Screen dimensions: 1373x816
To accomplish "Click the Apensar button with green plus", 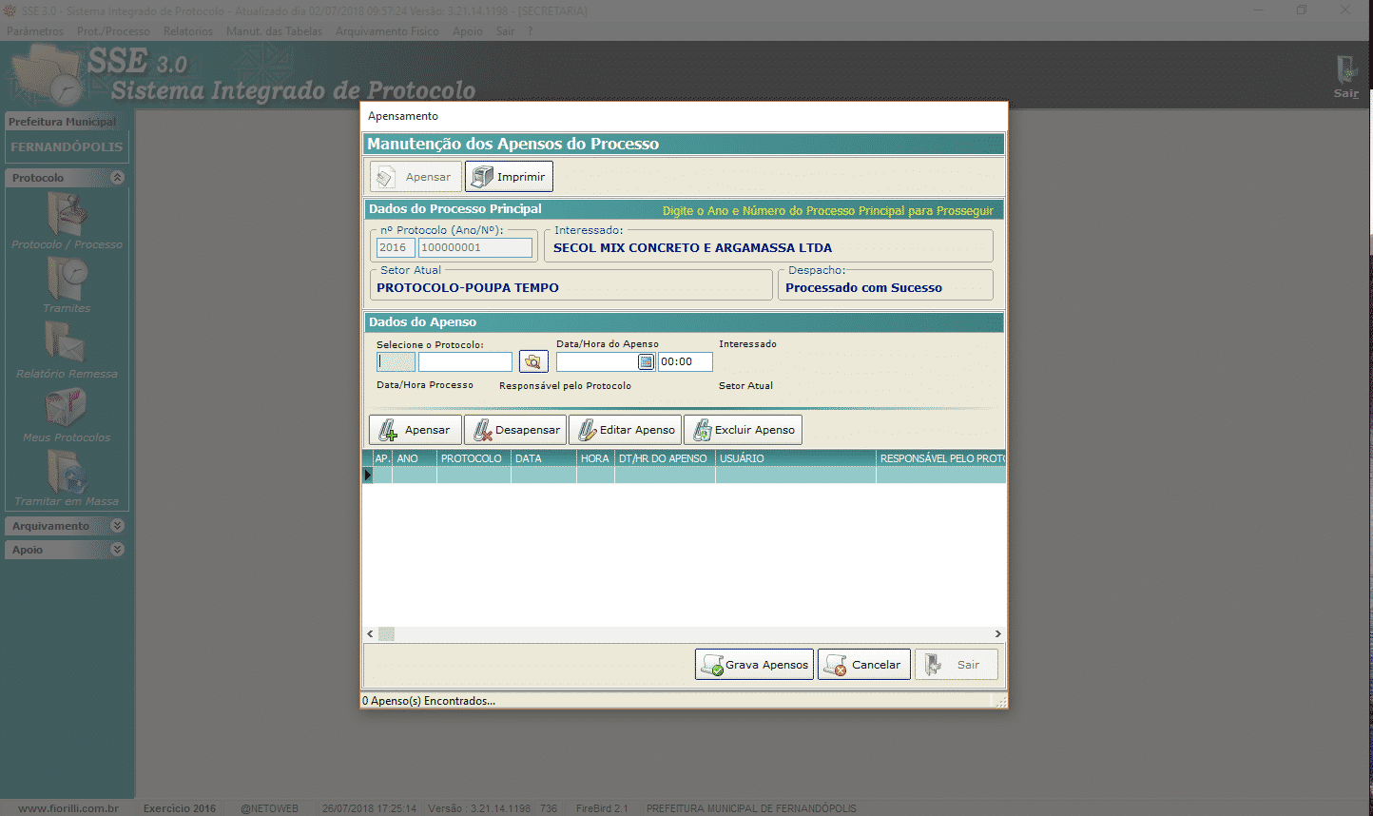I will point(416,430).
